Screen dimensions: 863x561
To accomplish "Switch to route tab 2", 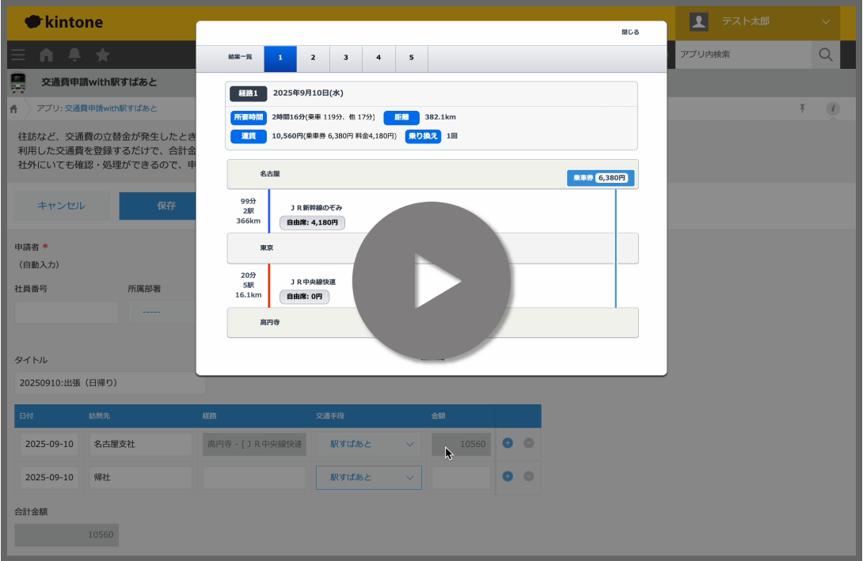I will tap(314, 58).
